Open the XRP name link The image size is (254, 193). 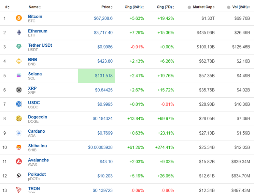pos(32,88)
